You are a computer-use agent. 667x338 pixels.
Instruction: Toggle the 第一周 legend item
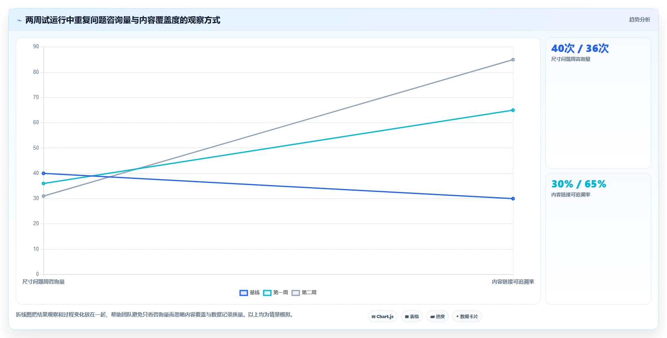275,293
